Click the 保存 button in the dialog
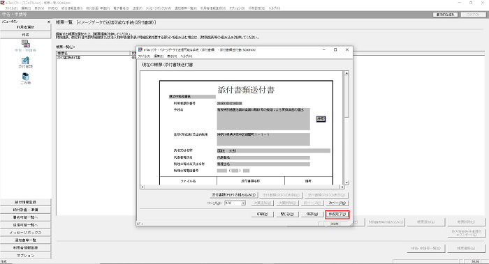The width and height of the screenshot is (489, 264). [x=312, y=215]
